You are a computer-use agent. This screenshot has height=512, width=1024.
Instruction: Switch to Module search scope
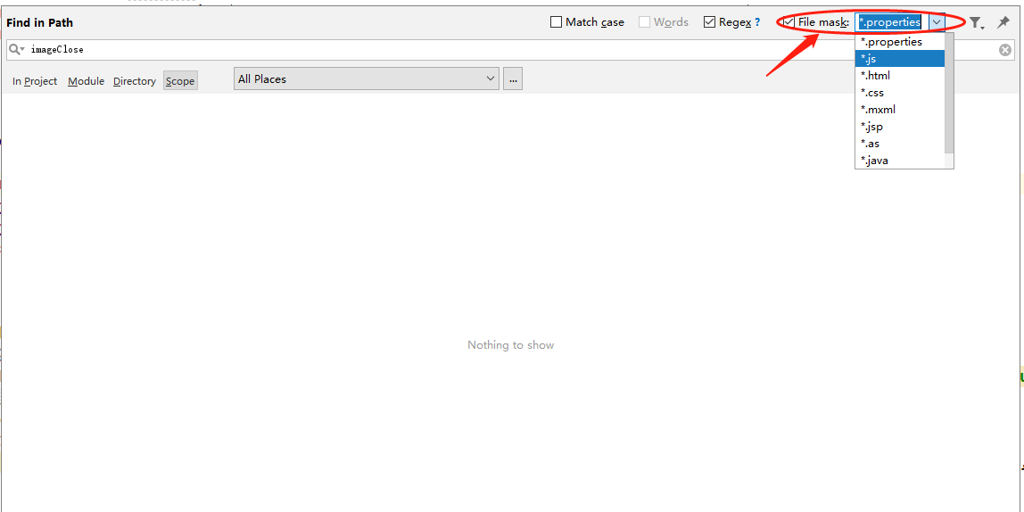(87, 82)
